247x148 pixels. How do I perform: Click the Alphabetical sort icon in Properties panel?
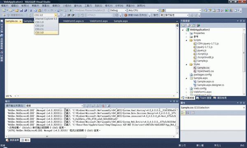187,113
